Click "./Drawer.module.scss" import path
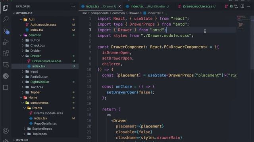The image size is (254, 142). (x=166, y=35)
